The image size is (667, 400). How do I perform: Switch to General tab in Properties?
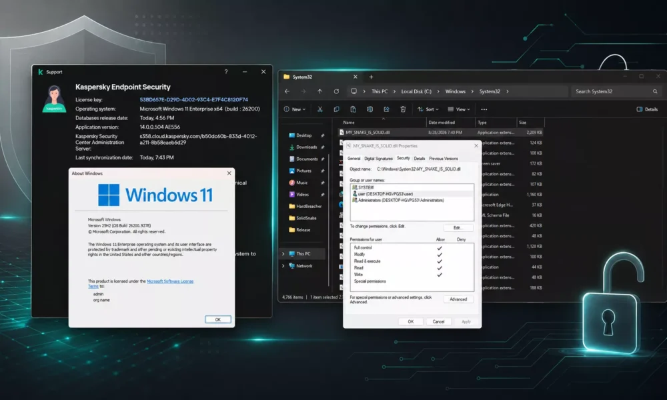(354, 159)
